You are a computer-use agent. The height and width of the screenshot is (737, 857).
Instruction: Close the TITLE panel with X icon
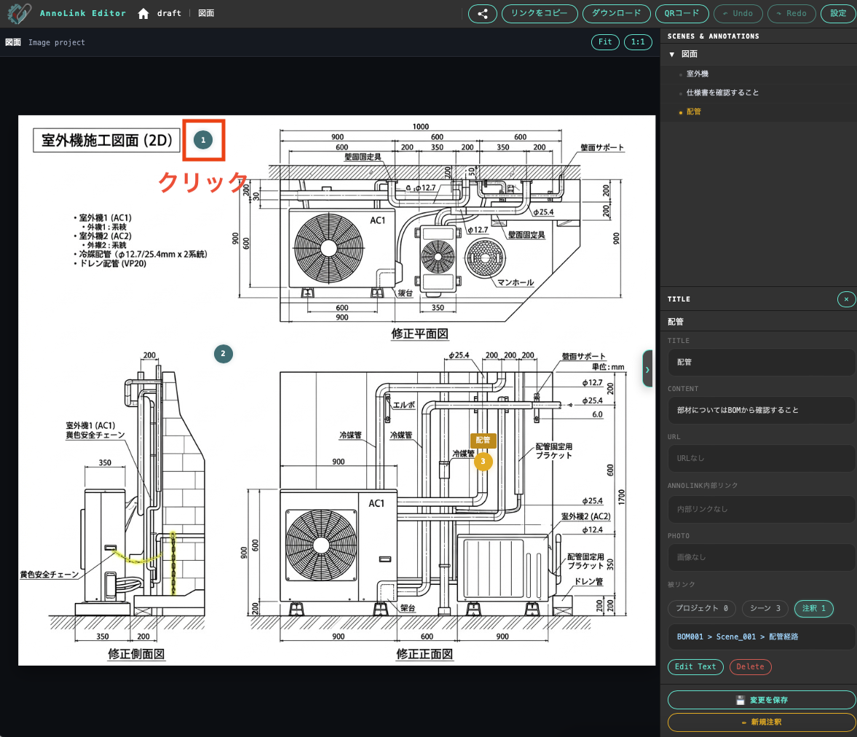[846, 299]
